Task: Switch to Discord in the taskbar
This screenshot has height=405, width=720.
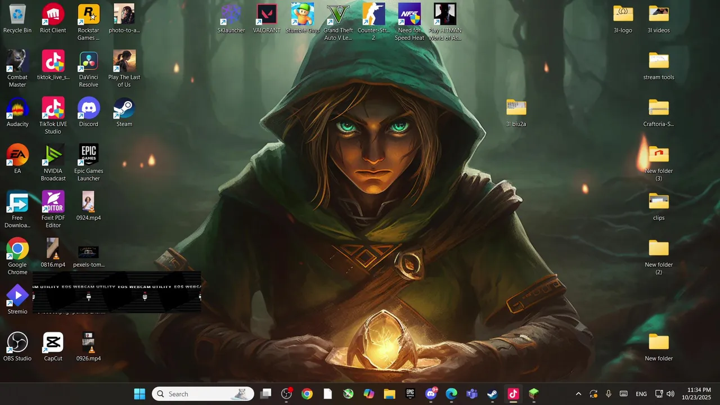Action: pos(431,394)
